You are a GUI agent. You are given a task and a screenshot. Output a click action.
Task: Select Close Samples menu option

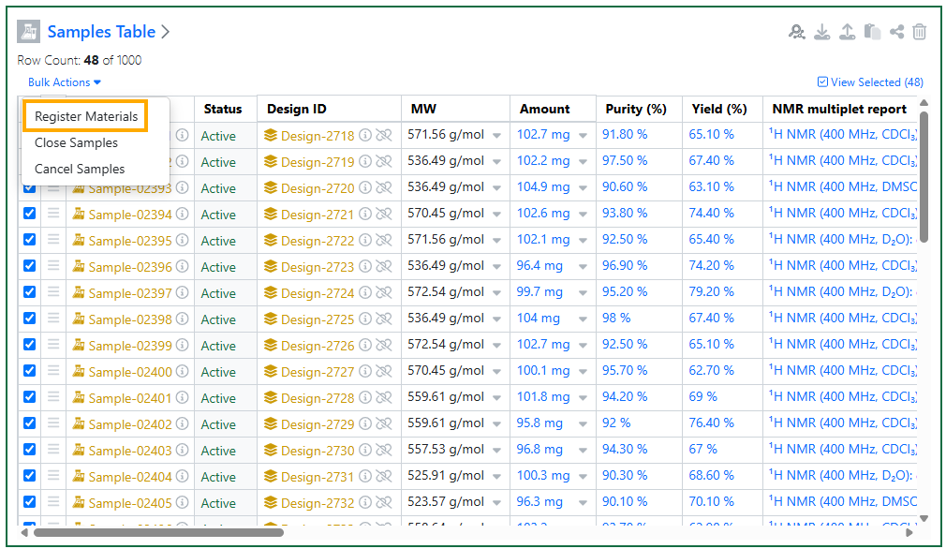(x=76, y=143)
